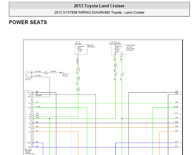Viewport: 193px width, 155px height.
Task: Click the '(LEFT B PILLAR)' ground label
Action: pyautogui.click(x=65, y=74)
